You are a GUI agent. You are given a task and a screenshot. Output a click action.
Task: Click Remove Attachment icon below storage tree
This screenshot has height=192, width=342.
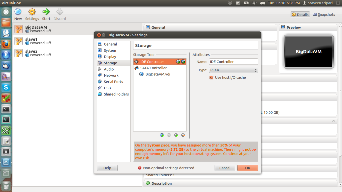169,135
